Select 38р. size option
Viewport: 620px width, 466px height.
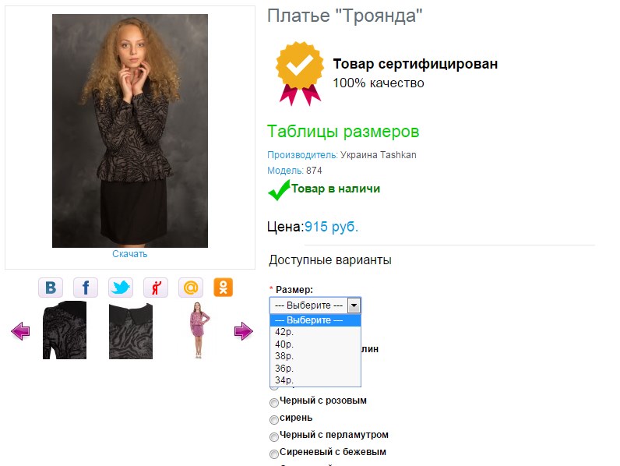click(x=284, y=356)
